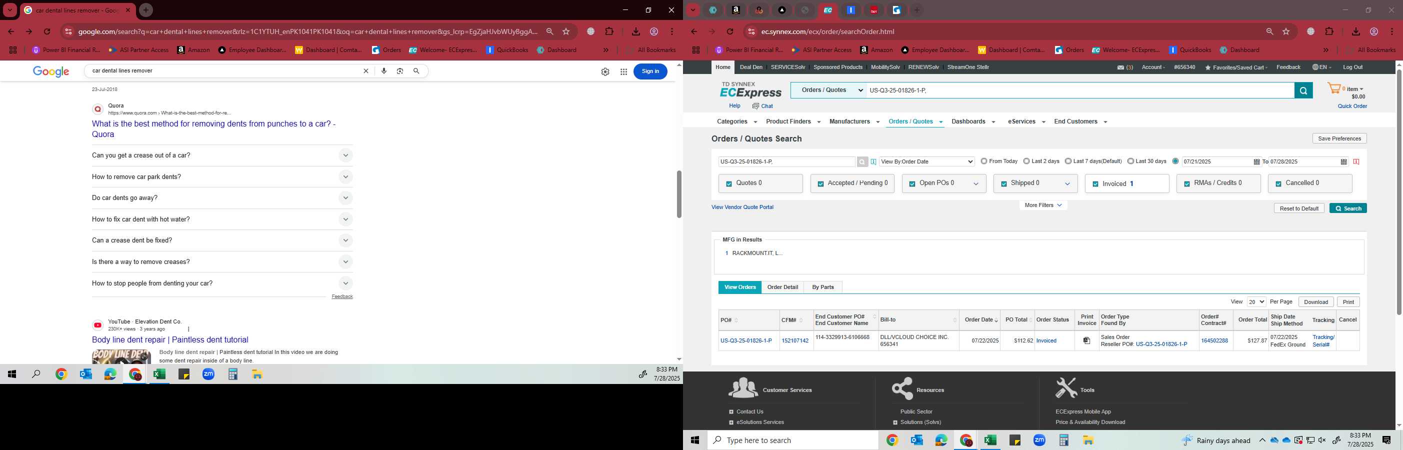Switch to the Order Detail tab
The height and width of the screenshot is (450, 1403).
click(x=782, y=287)
